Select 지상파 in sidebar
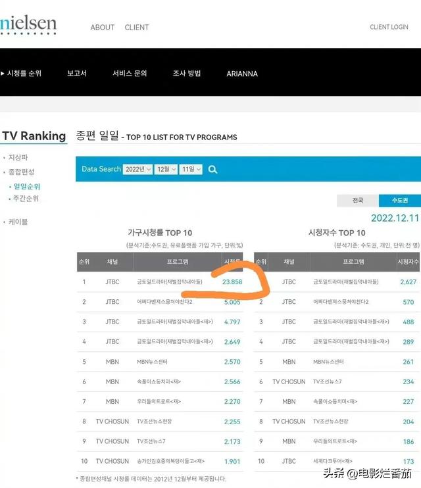The width and height of the screenshot is (421, 488). tap(18, 157)
